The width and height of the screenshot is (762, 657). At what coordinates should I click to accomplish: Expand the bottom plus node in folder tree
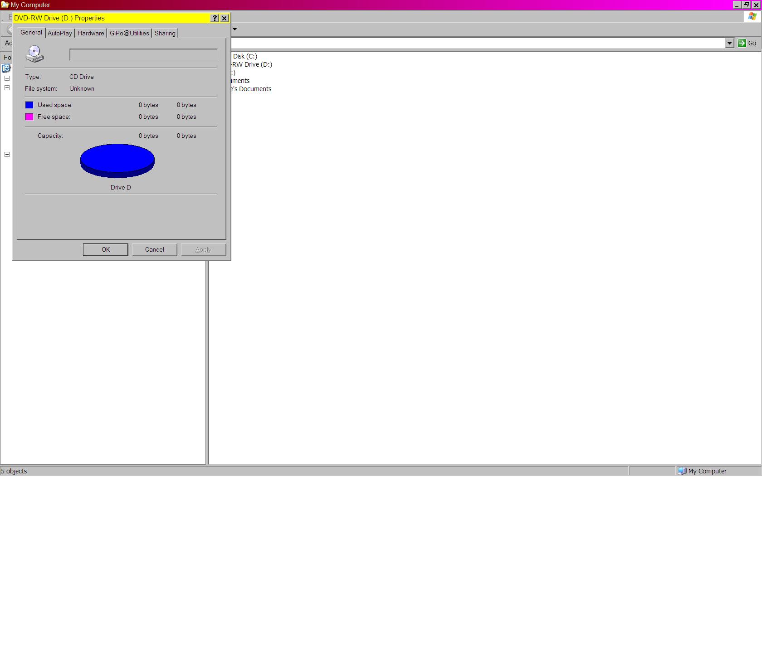click(x=7, y=155)
